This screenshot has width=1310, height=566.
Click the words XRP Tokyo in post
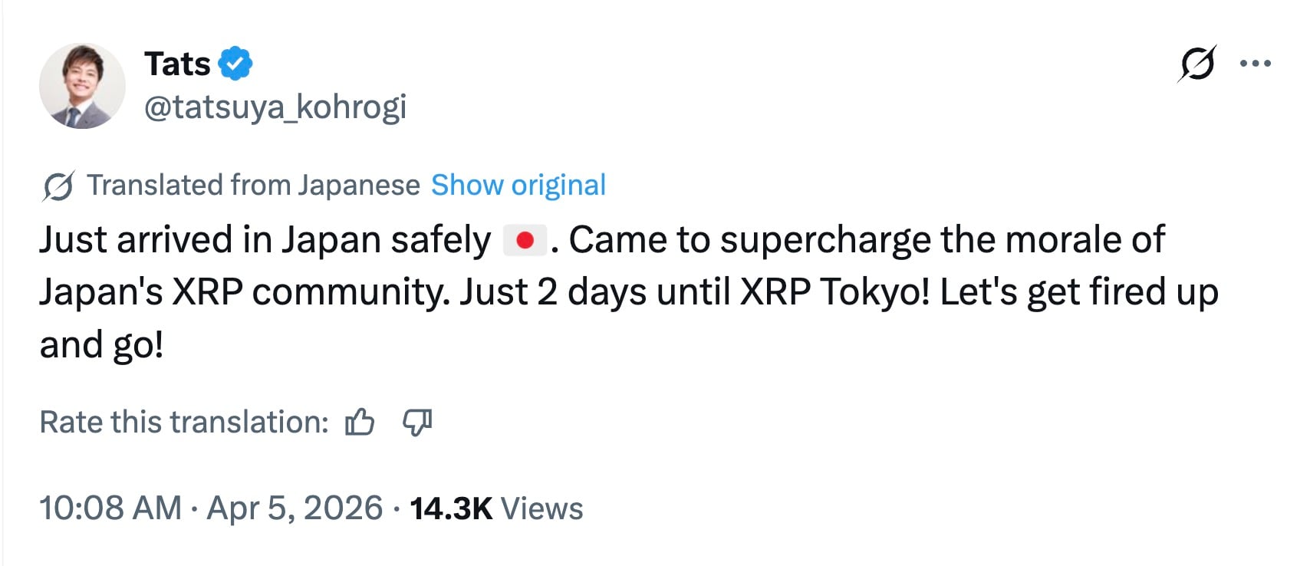click(x=834, y=292)
